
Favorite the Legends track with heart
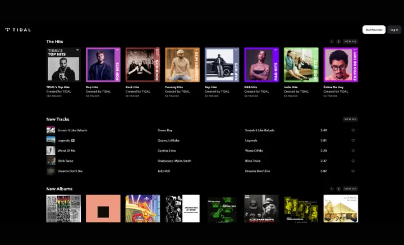(353, 140)
